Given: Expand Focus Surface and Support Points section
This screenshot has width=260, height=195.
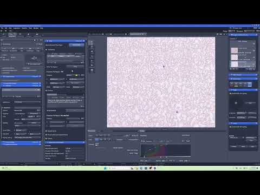Looking at the screenshot, I should click(x=57, y=135).
